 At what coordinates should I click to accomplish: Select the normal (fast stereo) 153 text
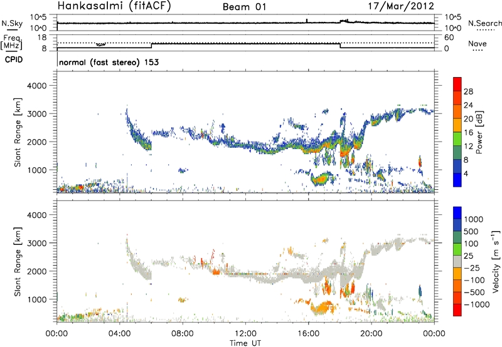point(109,62)
